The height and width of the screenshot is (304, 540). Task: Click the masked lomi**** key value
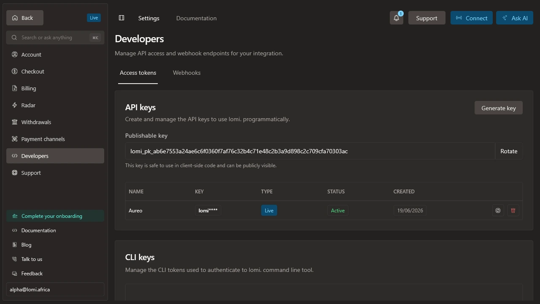[x=208, y=210]
